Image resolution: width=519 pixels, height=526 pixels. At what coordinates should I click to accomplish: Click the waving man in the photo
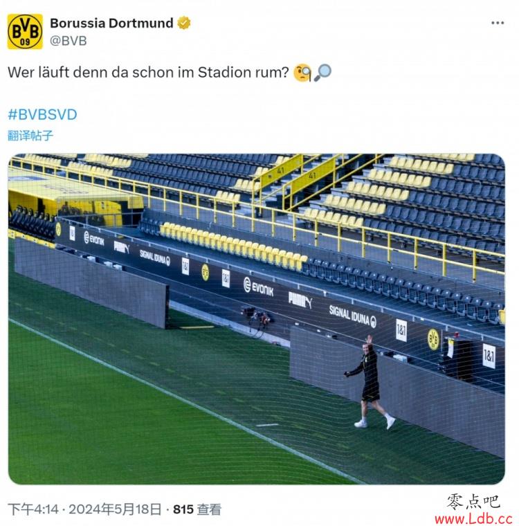[x=370, y=382]
